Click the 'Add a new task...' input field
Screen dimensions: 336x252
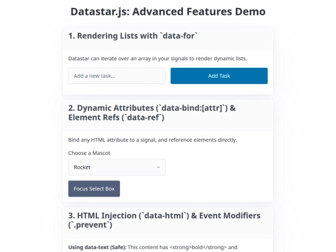pos(116,76)
